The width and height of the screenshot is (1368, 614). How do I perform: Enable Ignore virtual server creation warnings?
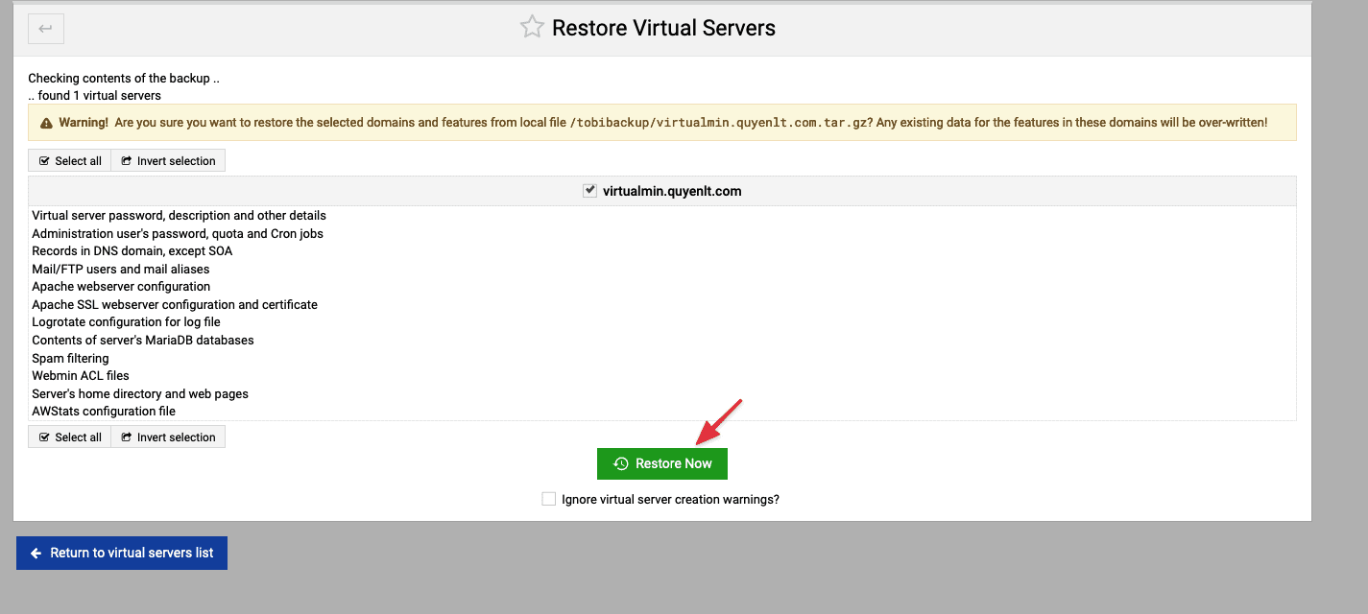pos(549,499)
